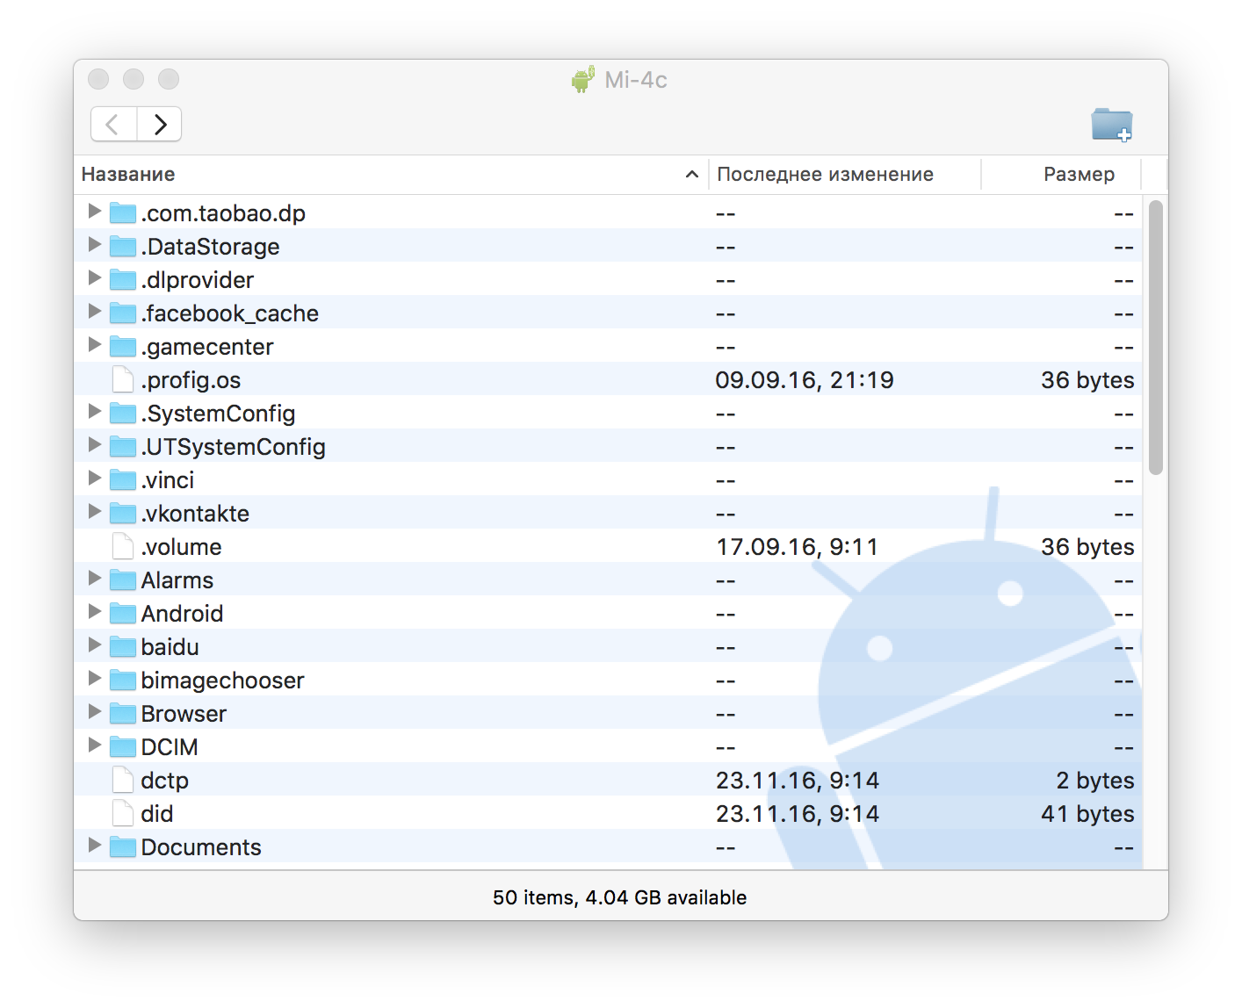Expand the .facebook_cache disclosure triangle
Screen dimensions: 1242x1008
[x=95, y=312]
